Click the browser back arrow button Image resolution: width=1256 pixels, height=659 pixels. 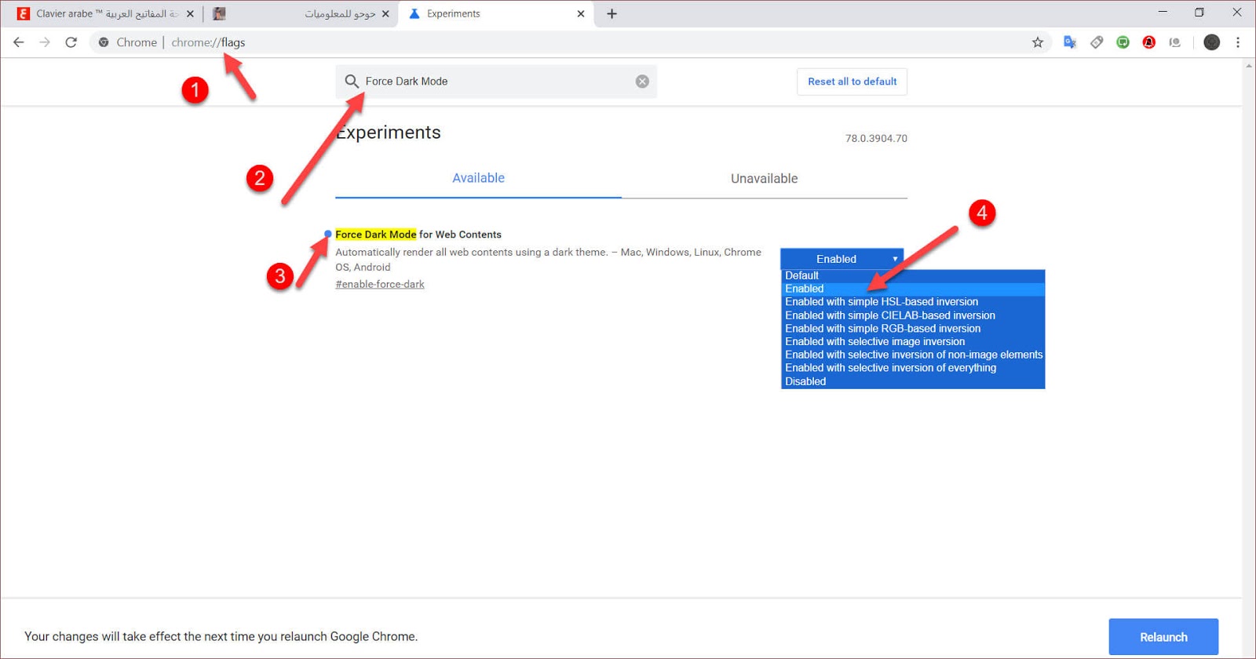coord(19,42)
